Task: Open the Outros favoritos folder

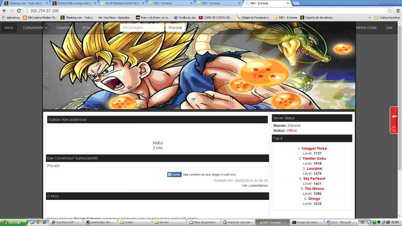Action: [387, 17]
